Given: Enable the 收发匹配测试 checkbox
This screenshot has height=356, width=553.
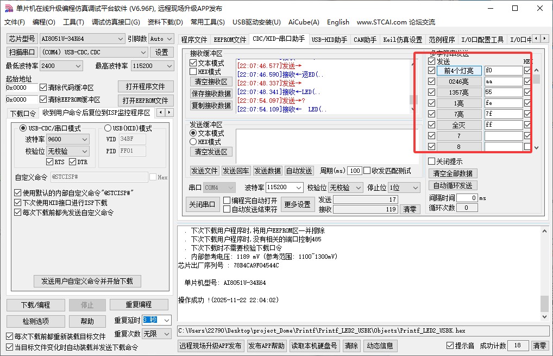Looking at the screenshot, I should (368, 170).
